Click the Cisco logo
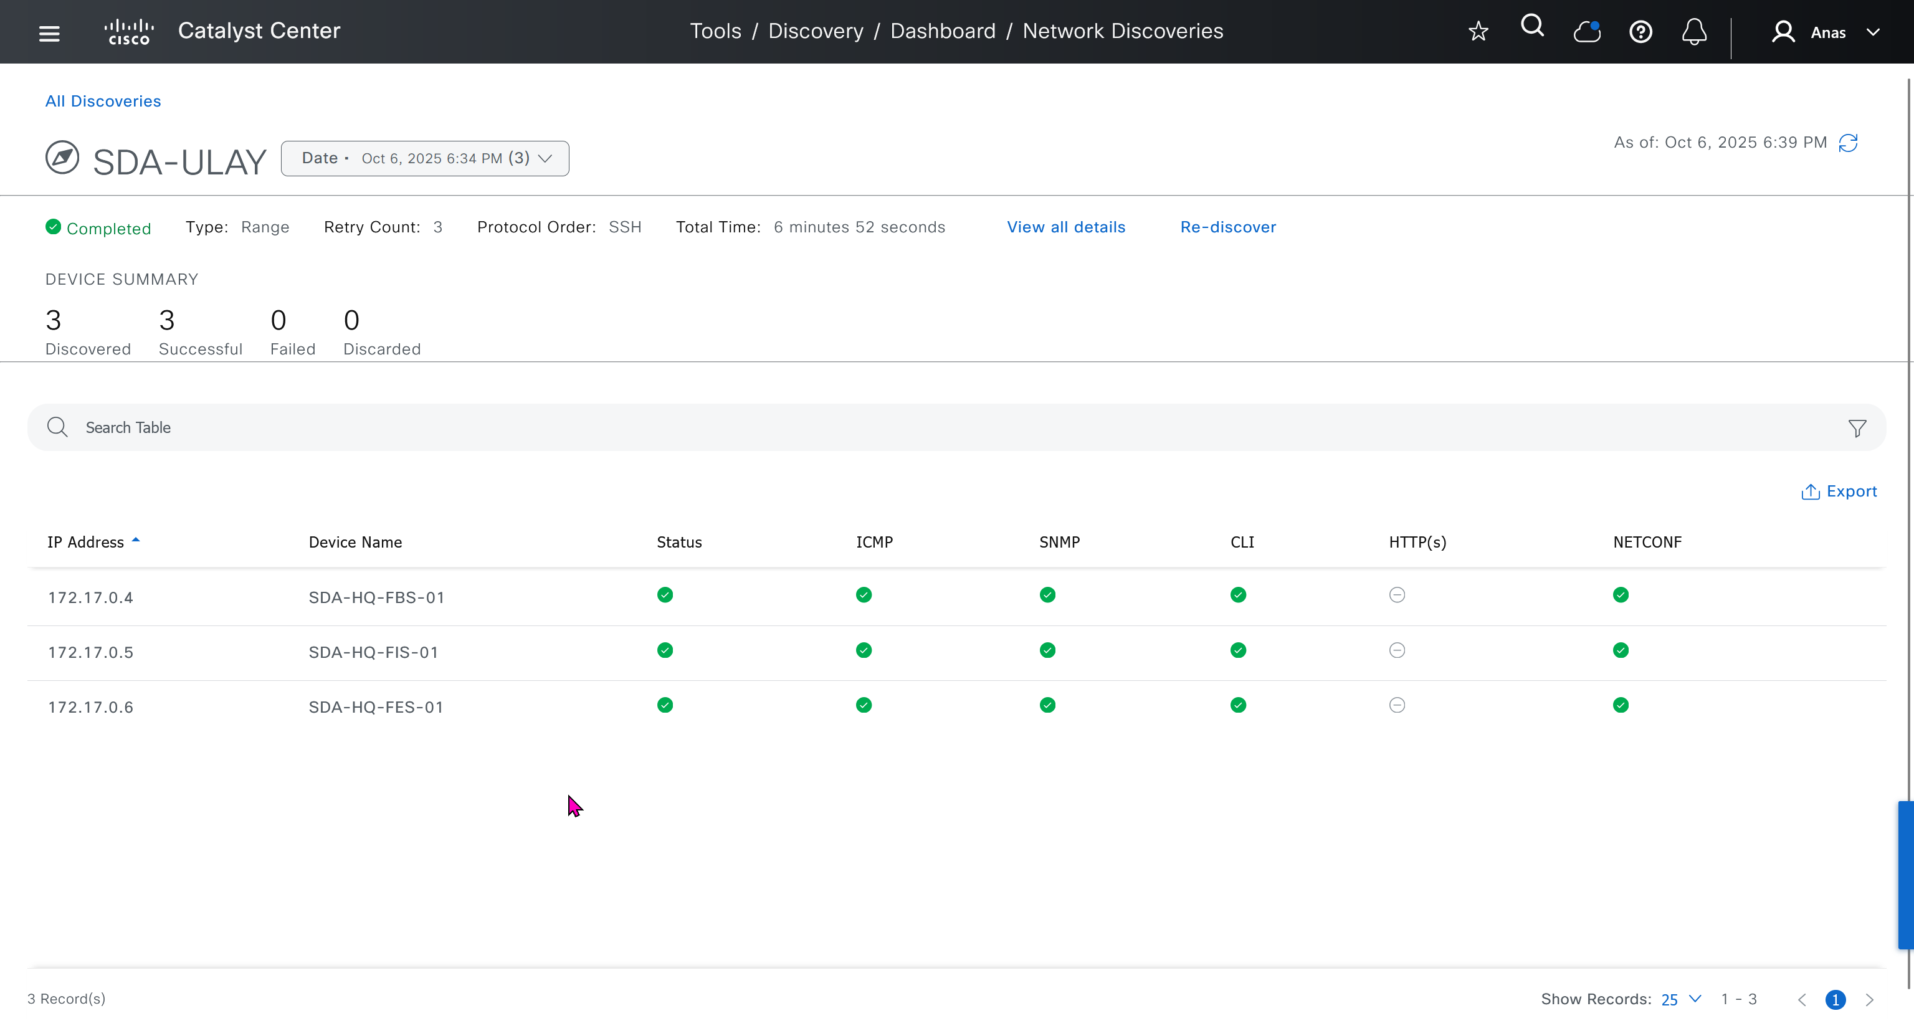Screen dimensions: 1914x1031 click(128, 32)
